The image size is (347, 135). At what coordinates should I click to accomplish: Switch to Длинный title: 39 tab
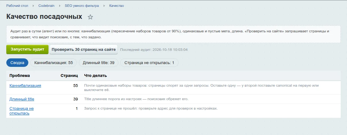(99, 63)
